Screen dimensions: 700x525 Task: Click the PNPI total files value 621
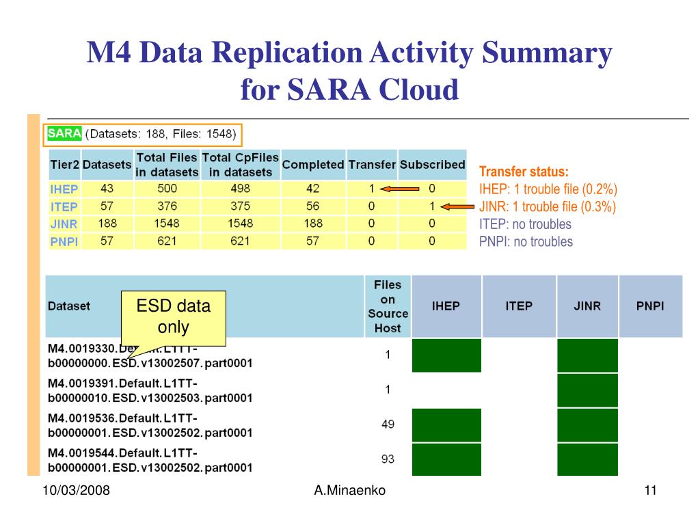[x=167, y=241]
